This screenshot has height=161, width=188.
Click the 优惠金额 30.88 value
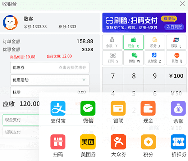87,49
